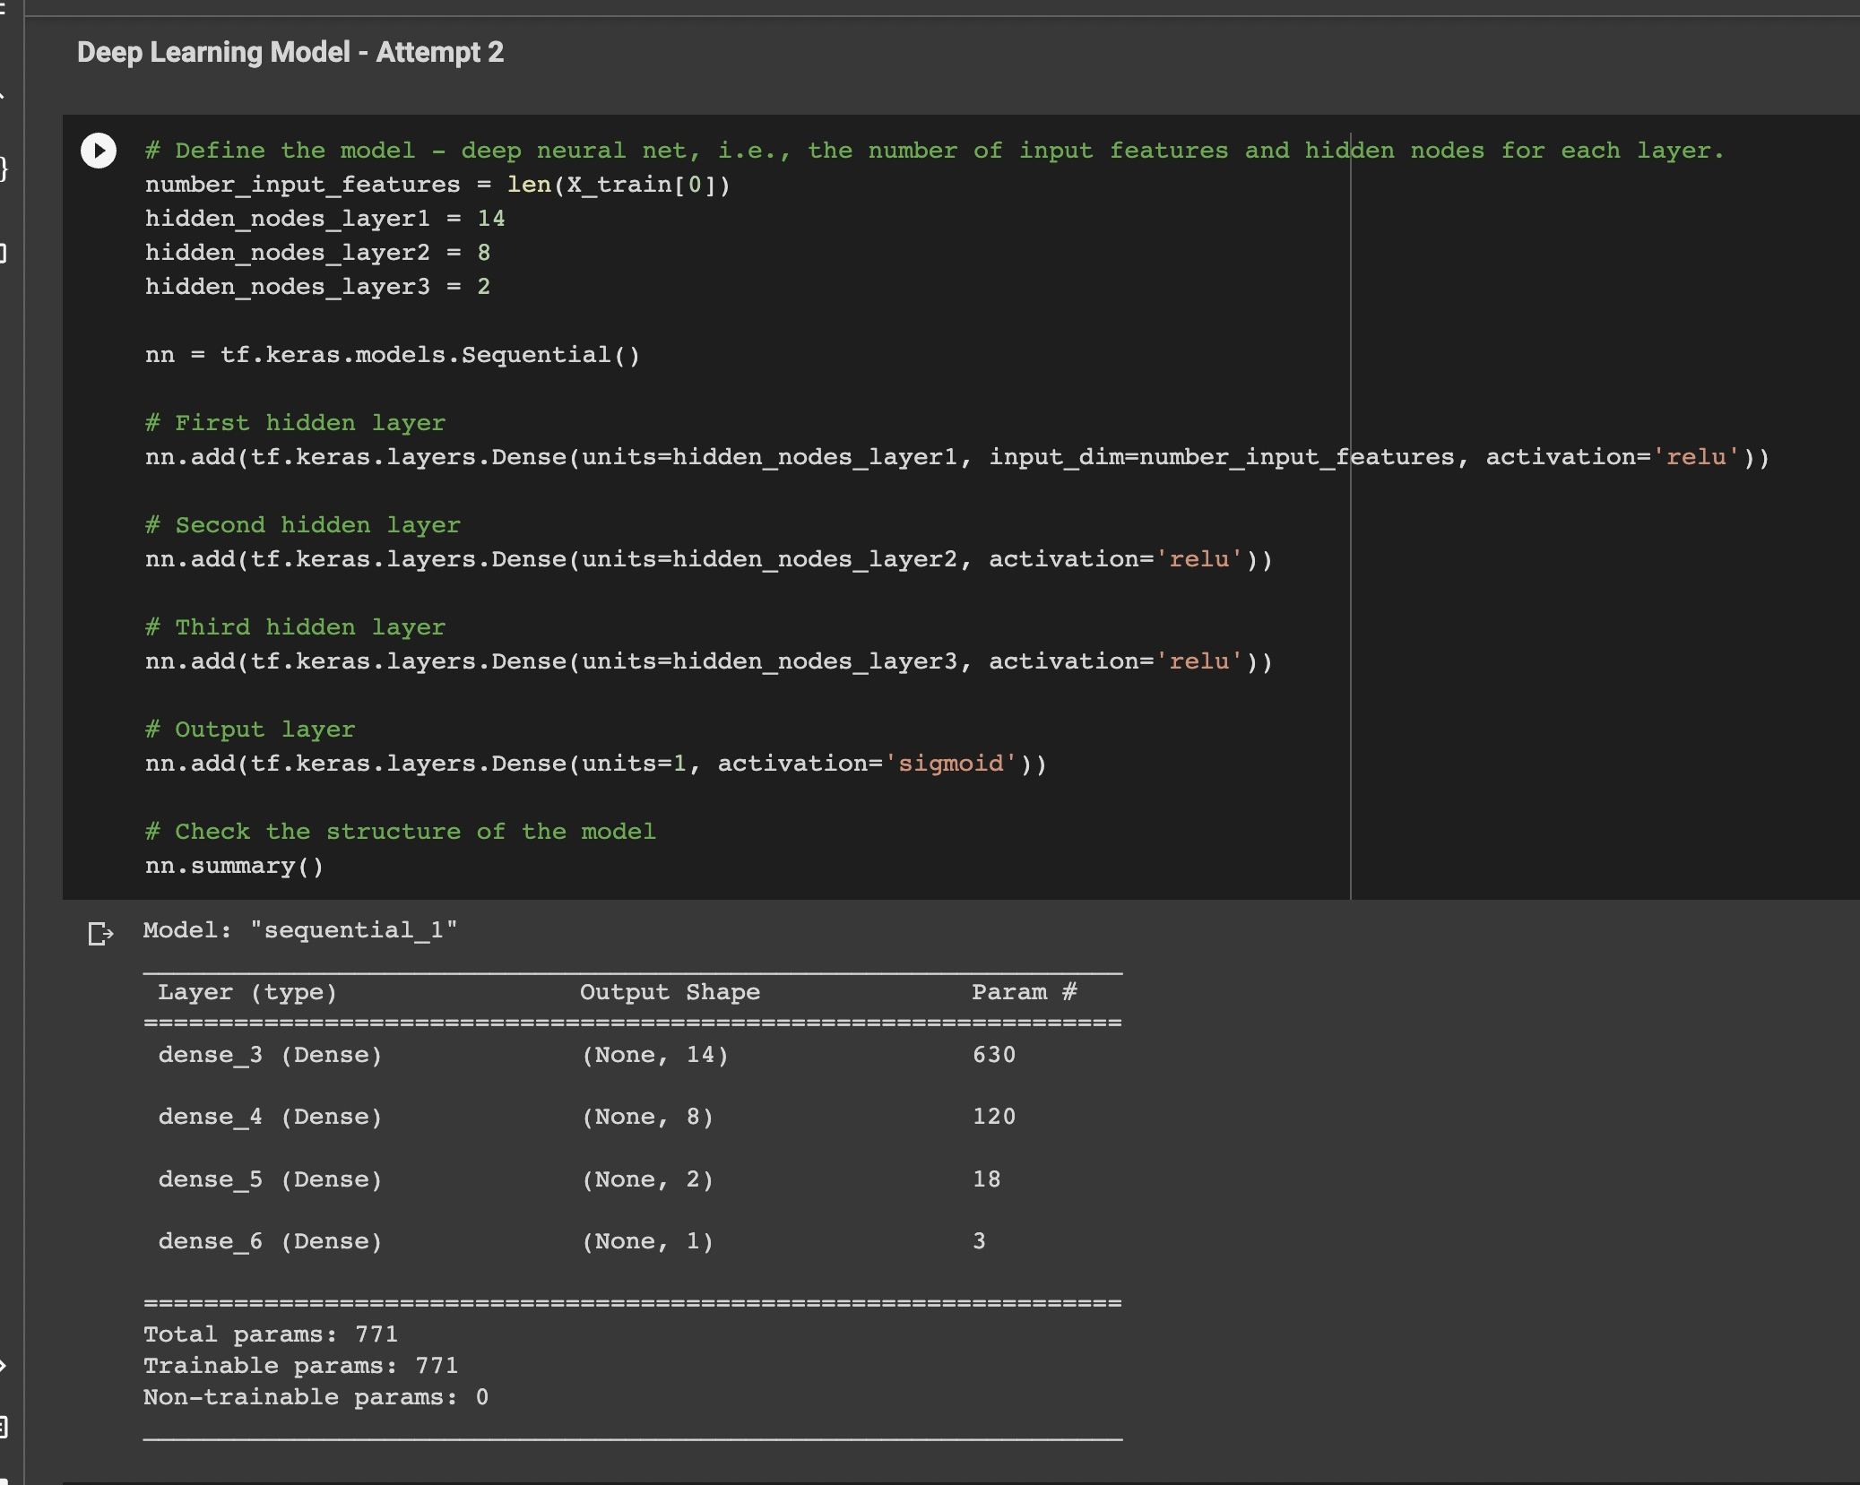Click the len(X_train[0]) expression
Image resolution: width=1860 pixels, height=1485 pixels.
618,185
